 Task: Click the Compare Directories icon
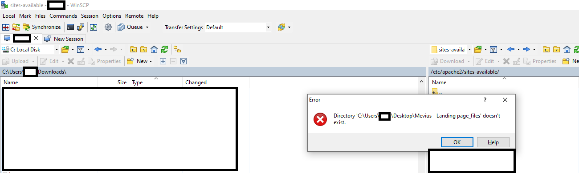click(6, 27)
